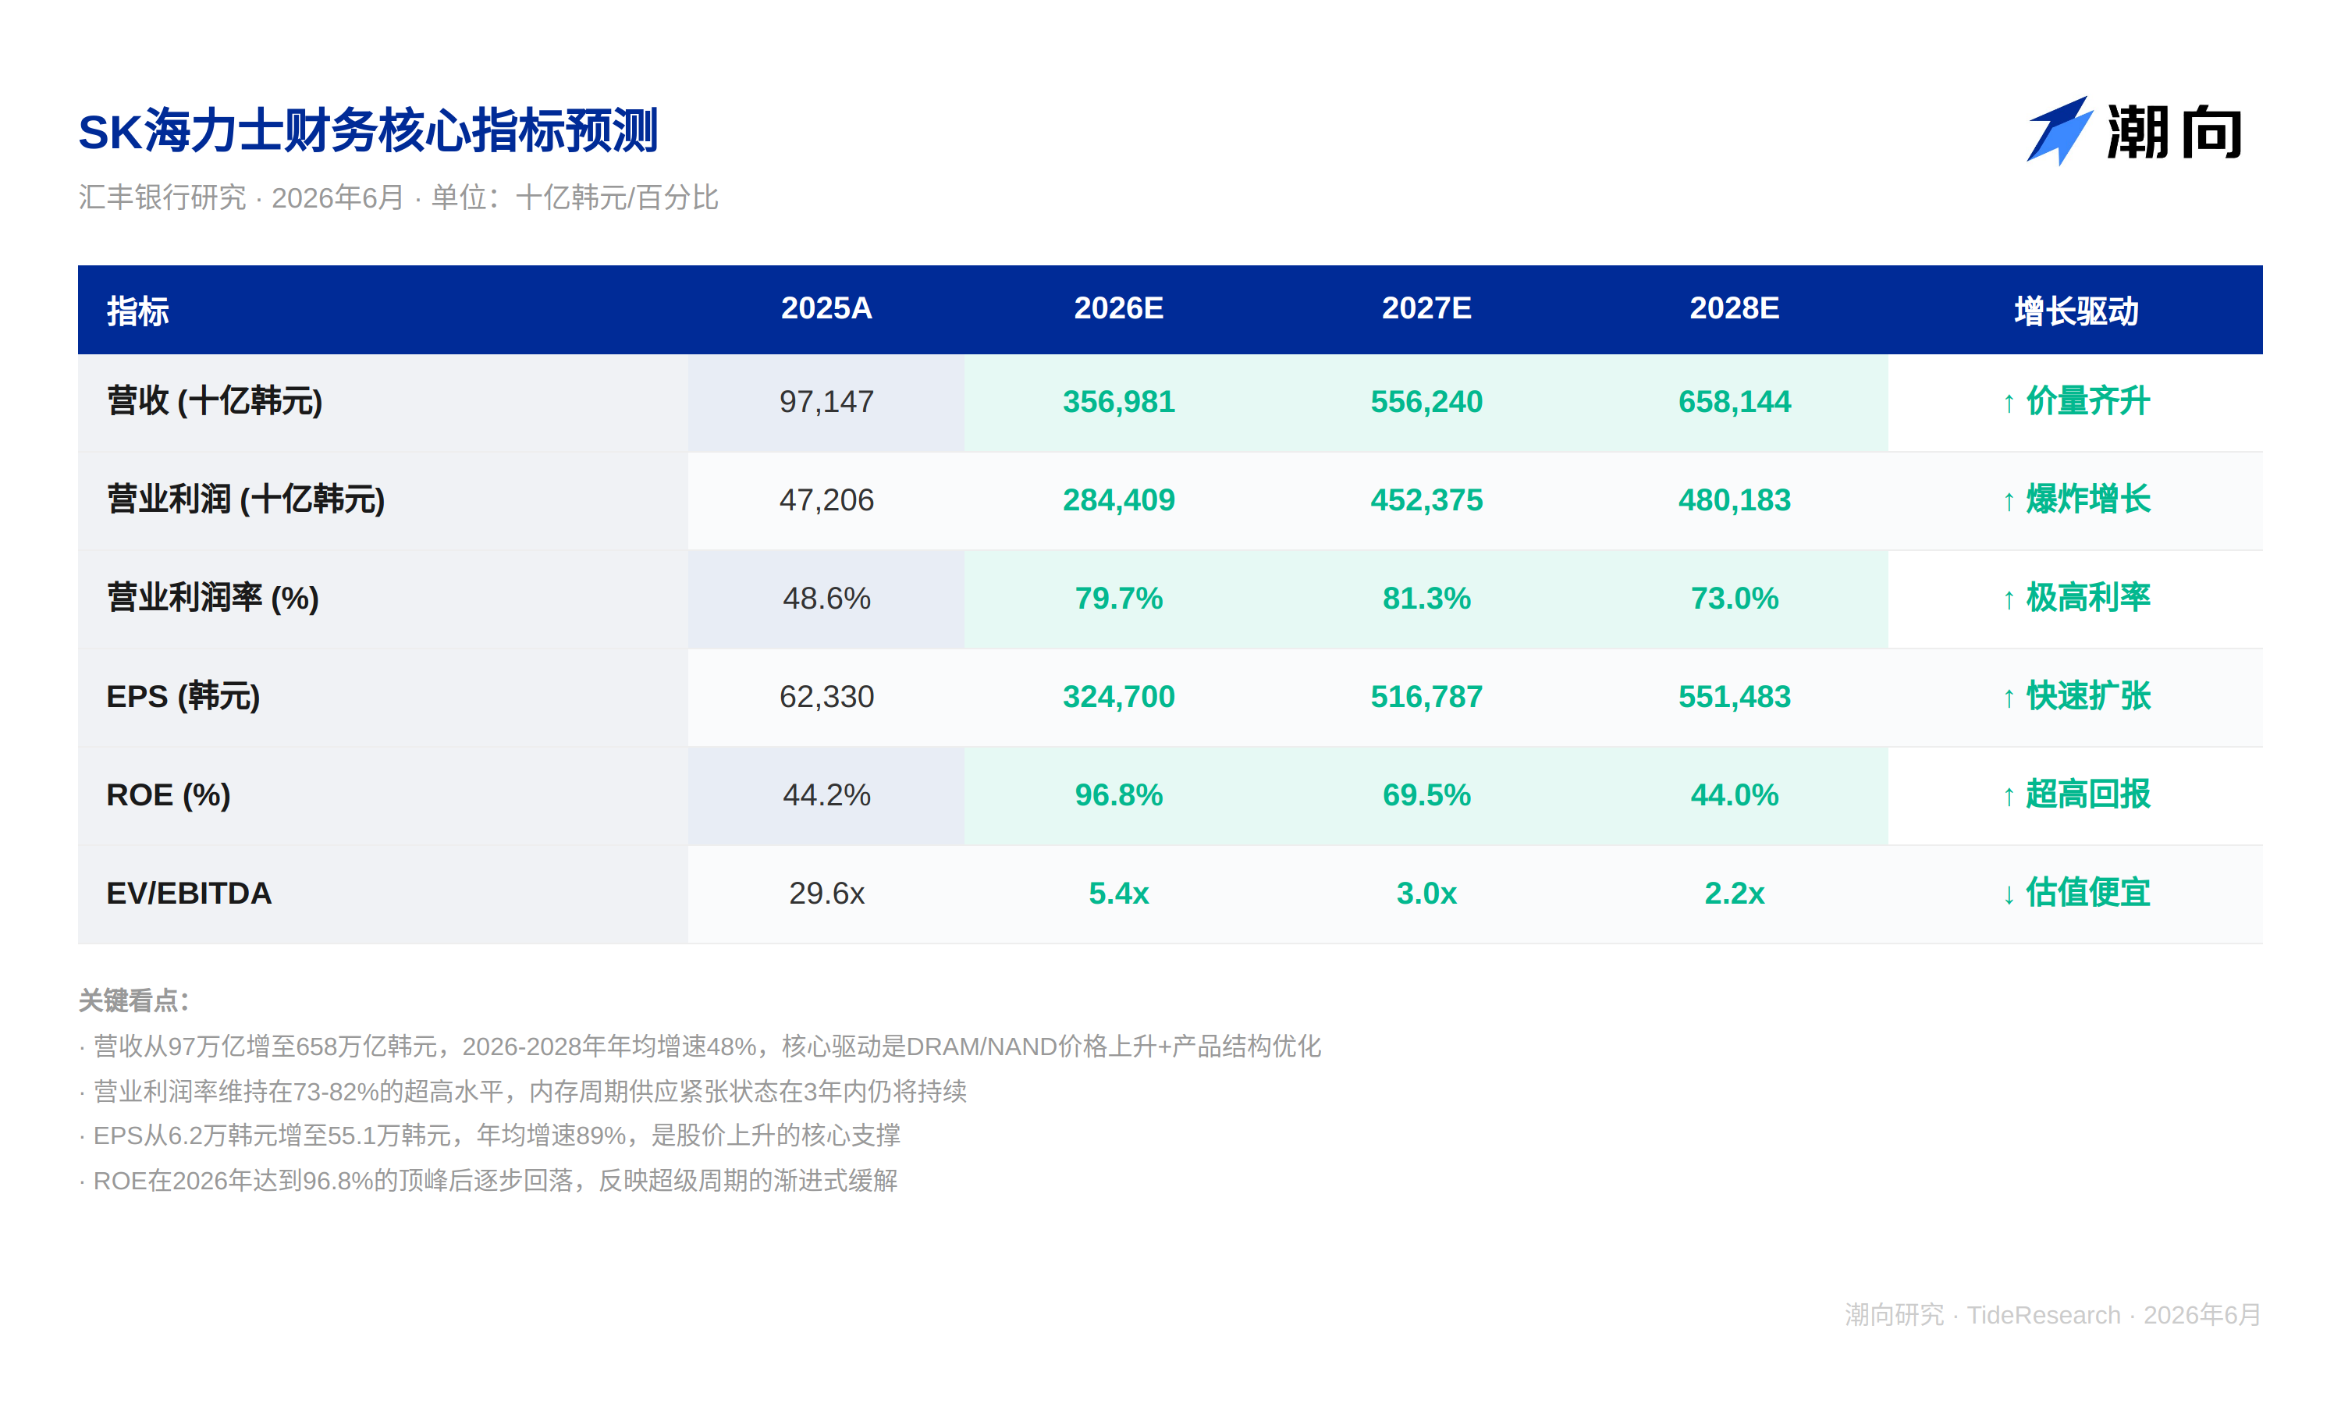Screen dimensions: 2341x1425
Task: Click the ROE table cell "69.5%"
Action: tap(1426, 795)
